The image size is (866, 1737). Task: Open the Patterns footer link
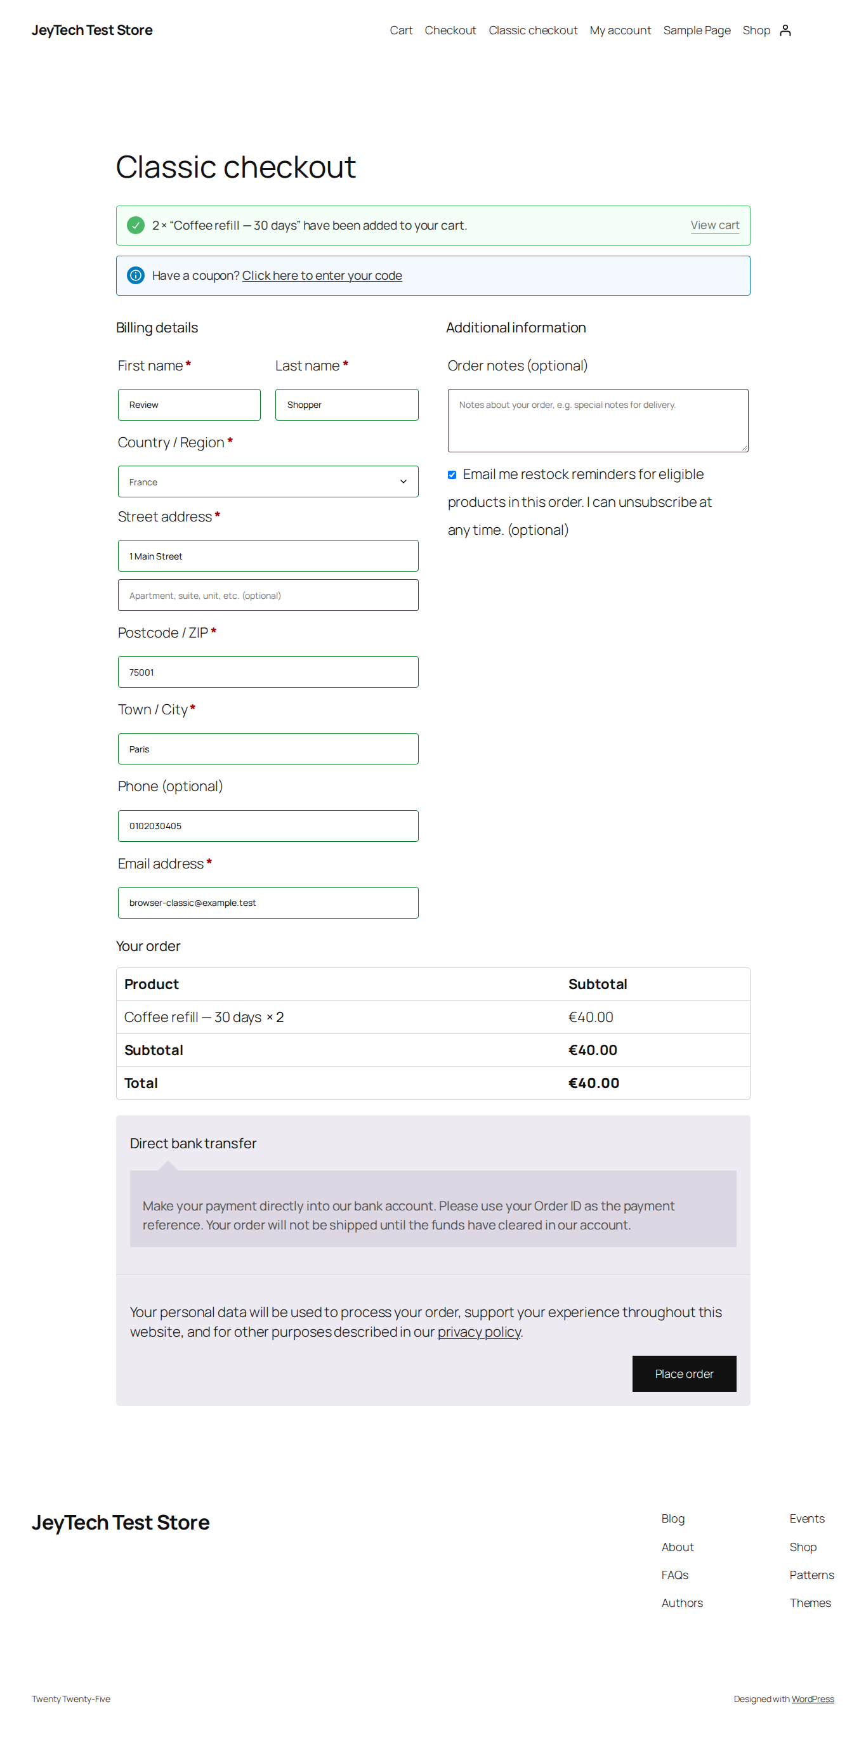point(811,1575)
